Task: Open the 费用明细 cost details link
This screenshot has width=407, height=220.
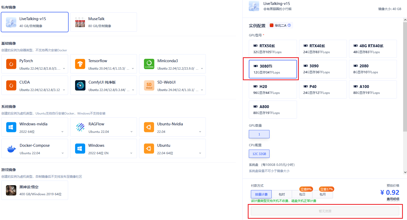Action: click(393, 199)
